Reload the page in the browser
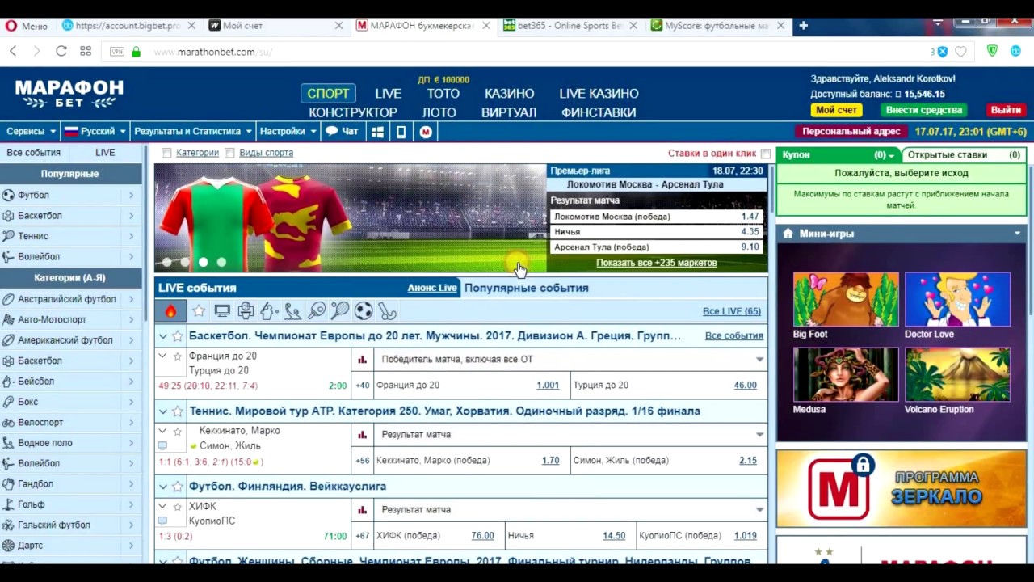1034x582 pixels. coord(61,51)
